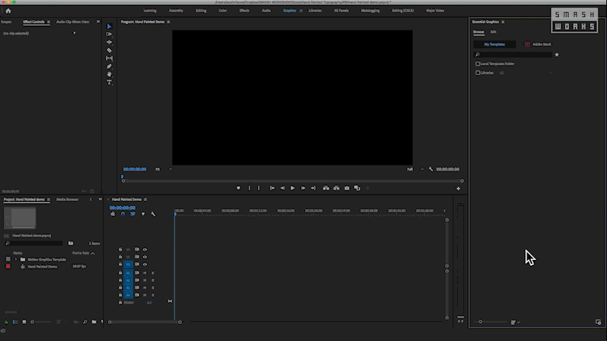Mark Out point in Program monitor
The image size is (607, 341).
tap(259, 188)
